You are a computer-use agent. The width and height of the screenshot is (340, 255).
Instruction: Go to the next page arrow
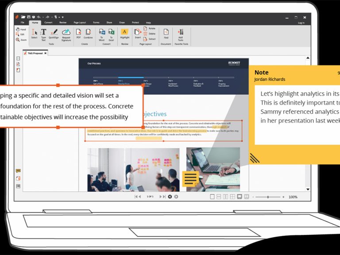(161, 197)
